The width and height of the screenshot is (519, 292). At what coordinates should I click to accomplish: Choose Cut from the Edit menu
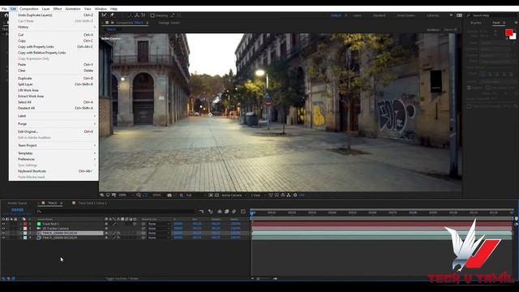[x=54, y=35]
